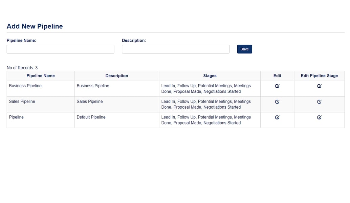350x203 pixels.
Task: Click the Pipeline Name column header
Action: (x=40, y=76)
